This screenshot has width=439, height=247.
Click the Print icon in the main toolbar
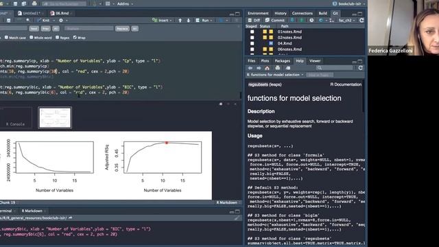(34, 4)
